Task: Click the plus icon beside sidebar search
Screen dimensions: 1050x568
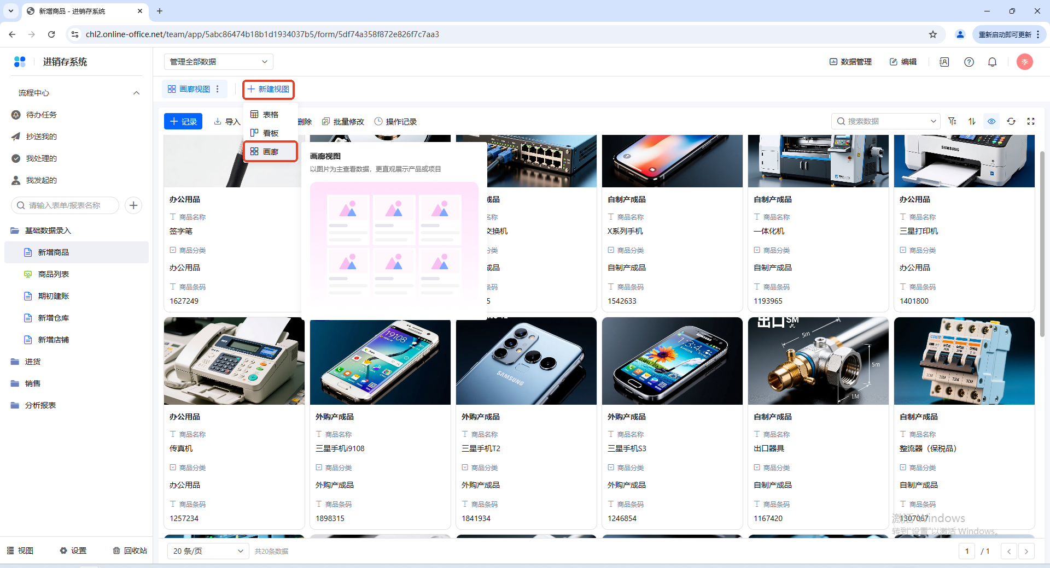Action: (133, 205)
